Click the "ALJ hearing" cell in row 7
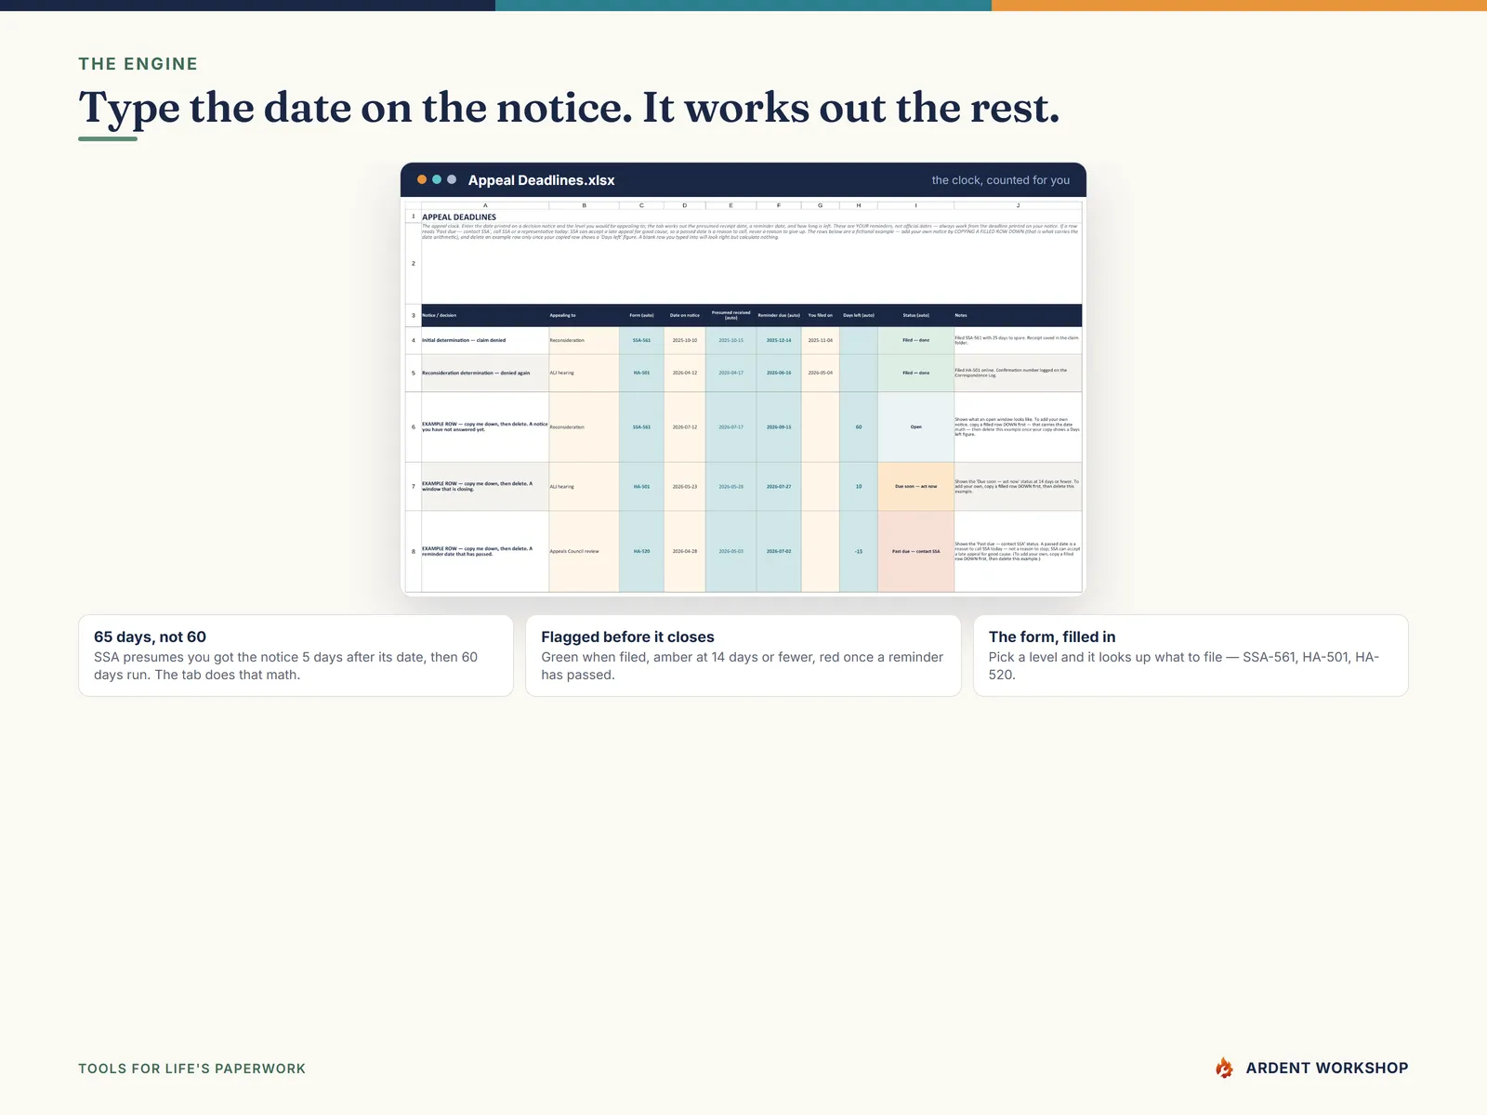This screenshot has height=1115, width=1487. click(584, 486)
